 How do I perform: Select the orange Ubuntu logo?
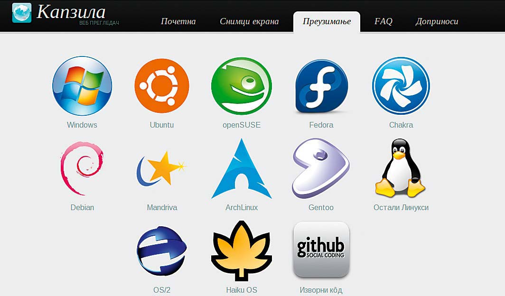[162, 86]
